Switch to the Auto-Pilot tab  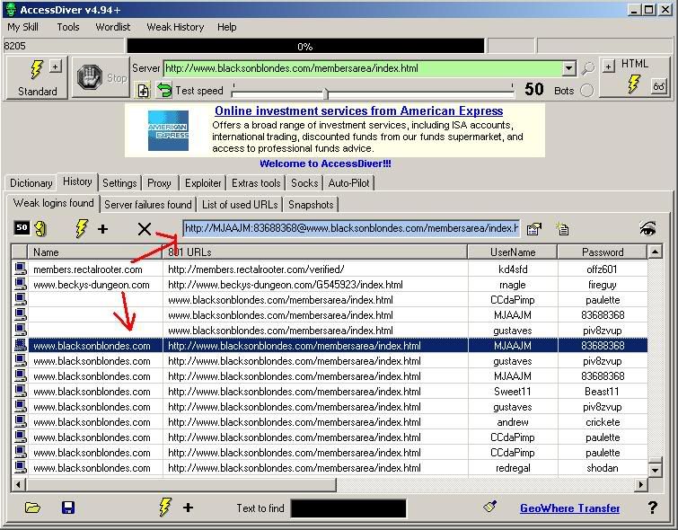[x=349, y=183]
